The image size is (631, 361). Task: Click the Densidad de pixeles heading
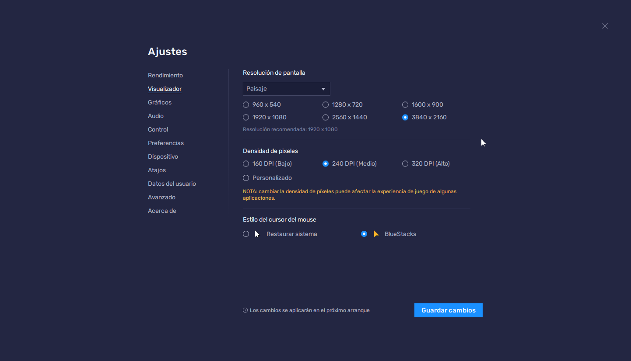(x=270, y=151)
